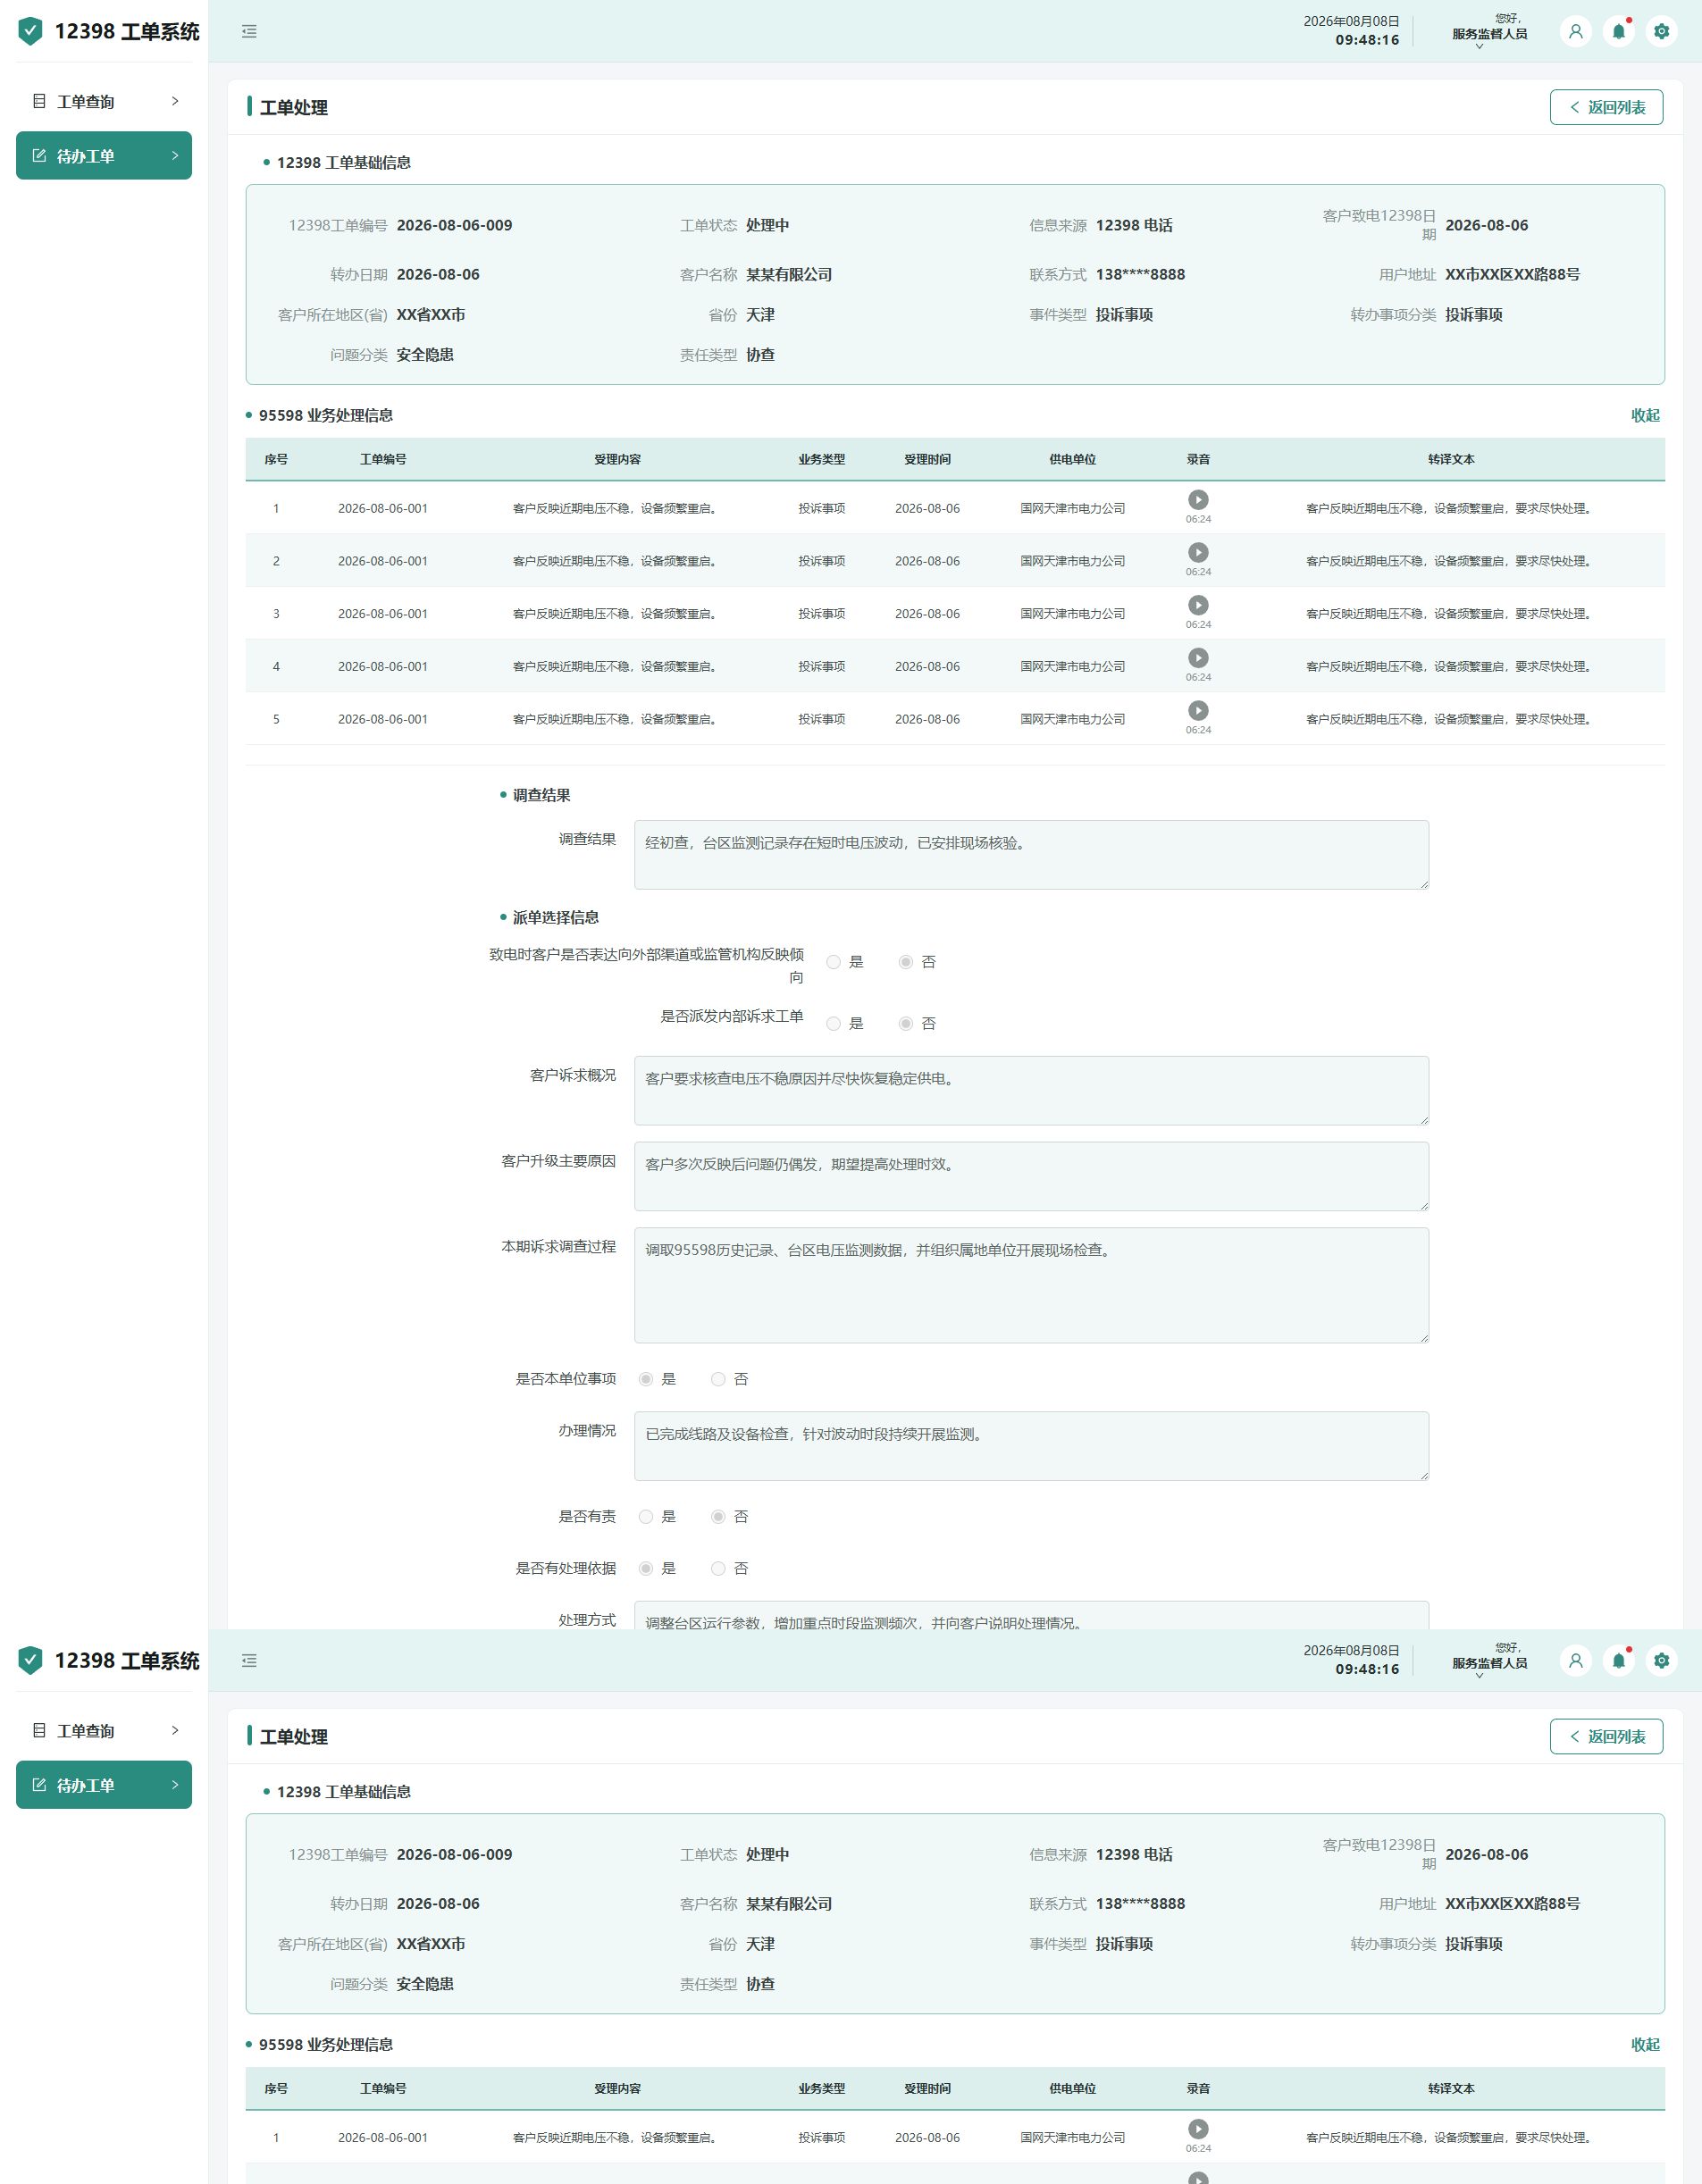The width and height of the screenshot is (1702, 2184).
Task: Play the recording in table row 5
Action: [x=1198, y=710]
